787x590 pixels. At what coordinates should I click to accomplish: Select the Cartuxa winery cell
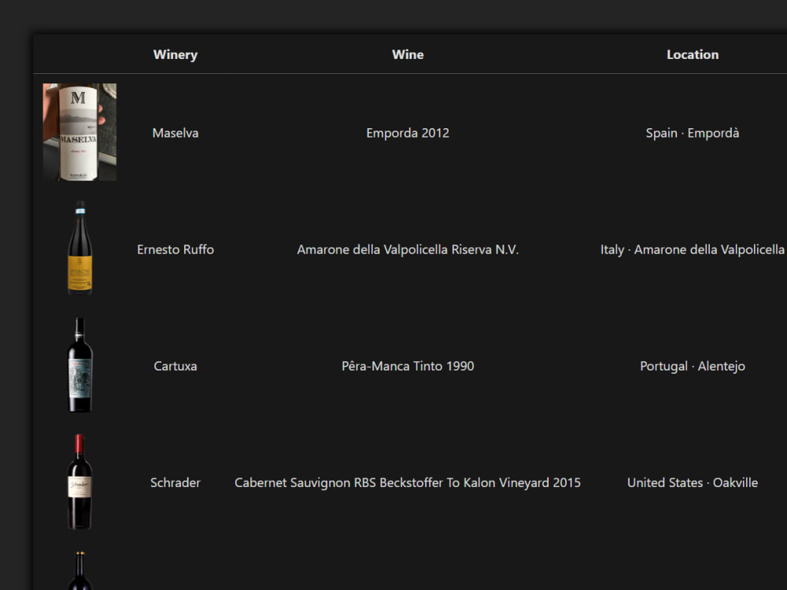176,366
